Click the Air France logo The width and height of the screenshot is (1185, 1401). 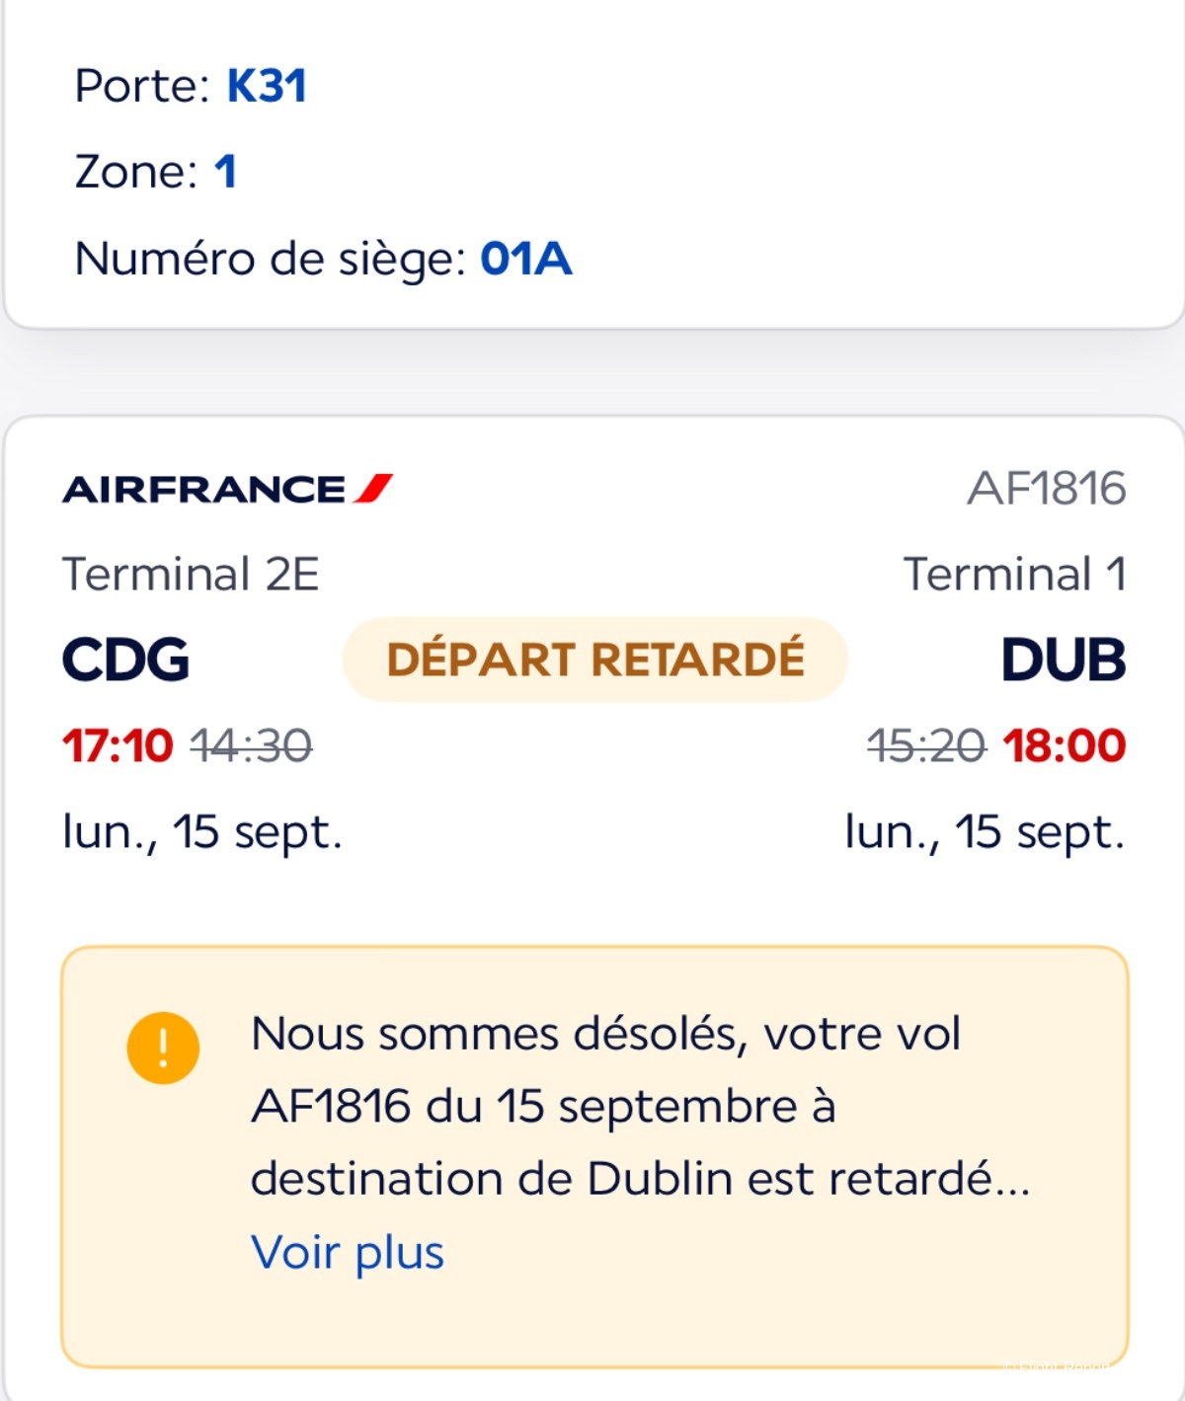pos(227,489)
